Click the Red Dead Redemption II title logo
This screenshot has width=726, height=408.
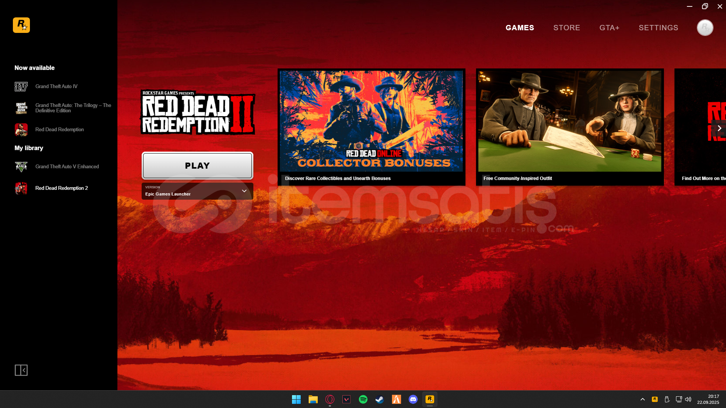pyautogui.click(x=198, y=112)
